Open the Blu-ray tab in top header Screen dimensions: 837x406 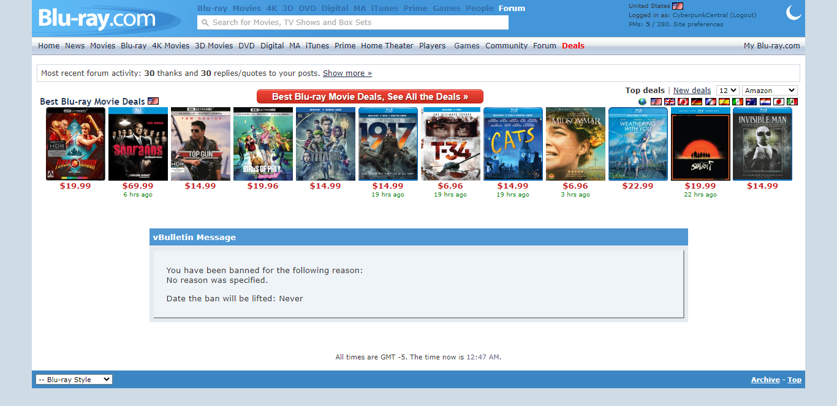pos(213,9)
